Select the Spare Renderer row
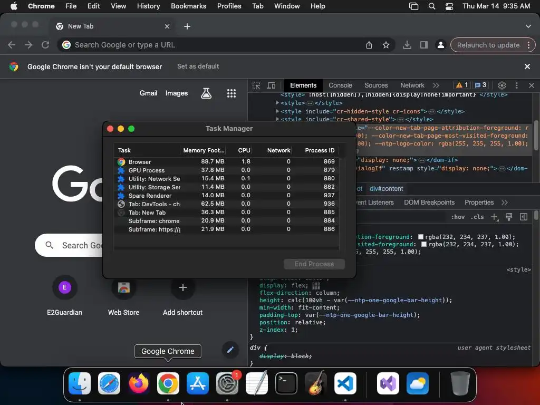Image resolution: width=540 pixels, height=405 pixels. pos(226,195)
